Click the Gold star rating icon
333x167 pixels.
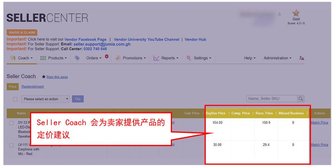click(296, 13)
